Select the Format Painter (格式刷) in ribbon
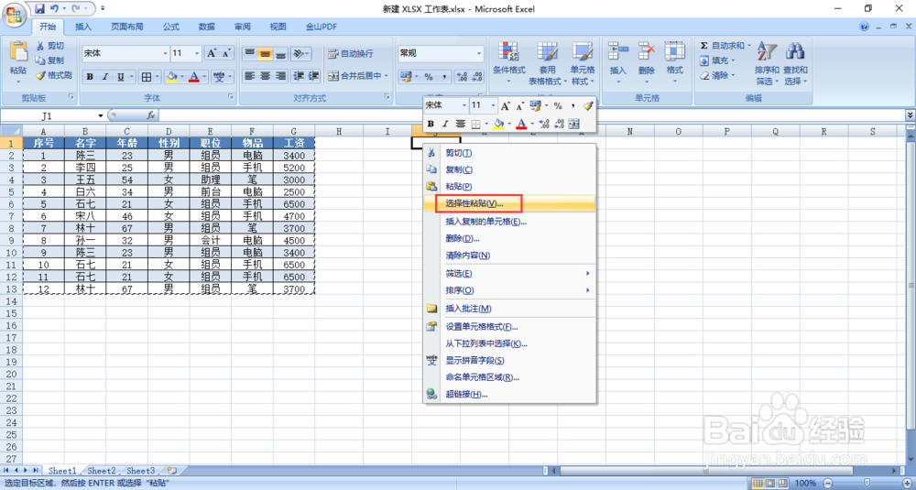Image resolution: width=916 pixels, height=490 pixels. click(x=53, y=75)
